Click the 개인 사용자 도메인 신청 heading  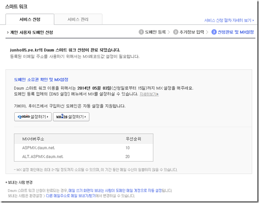pyautogui.click(x=31, y=32)
